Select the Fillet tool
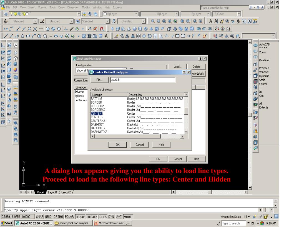The height and width of the screenshot is (227, 284). (x=199, y=36)
